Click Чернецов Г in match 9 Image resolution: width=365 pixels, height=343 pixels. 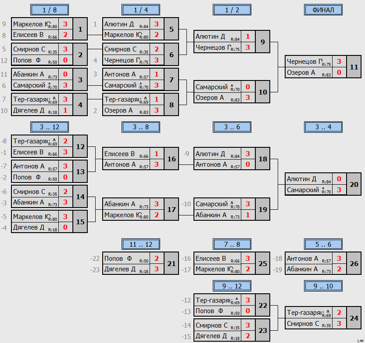tap(214, 47)
